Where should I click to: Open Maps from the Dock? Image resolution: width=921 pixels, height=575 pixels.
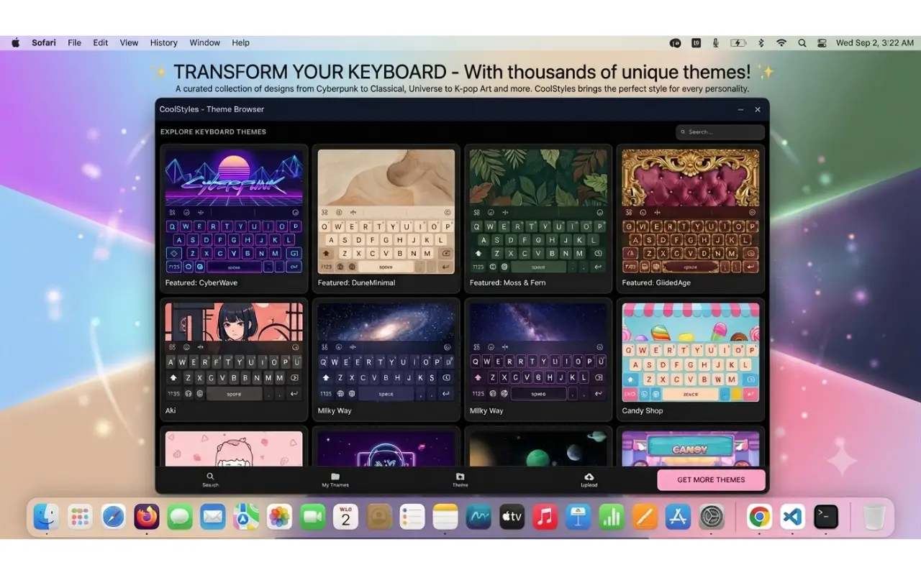coord(246,516)
